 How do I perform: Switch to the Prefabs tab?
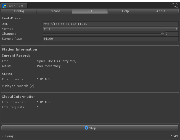(54, 11)
